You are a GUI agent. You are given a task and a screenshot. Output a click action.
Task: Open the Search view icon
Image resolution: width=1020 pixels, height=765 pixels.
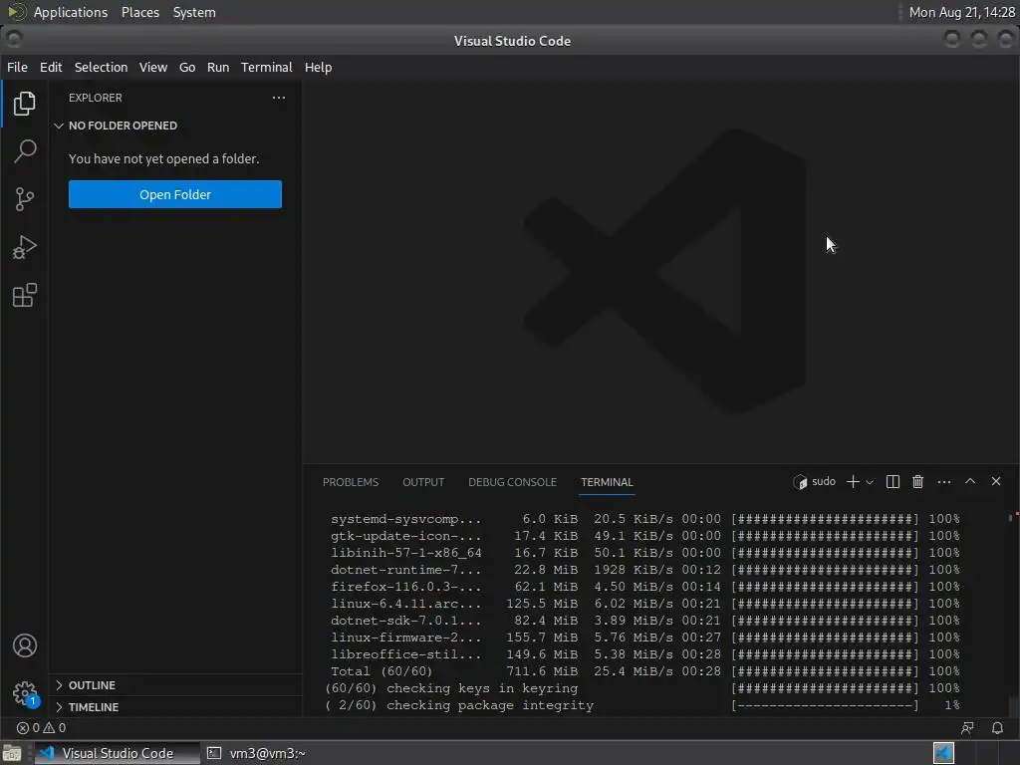click(x=24, y=151)
